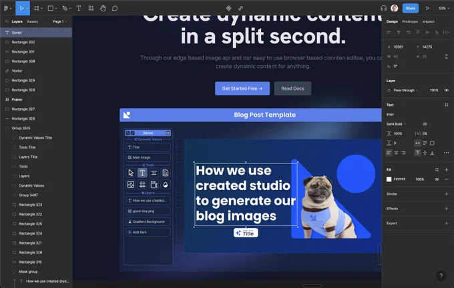Switch to the Assets tab
Image resolution: width=454 pixels, height=288 pixels.
pos(33,21)
